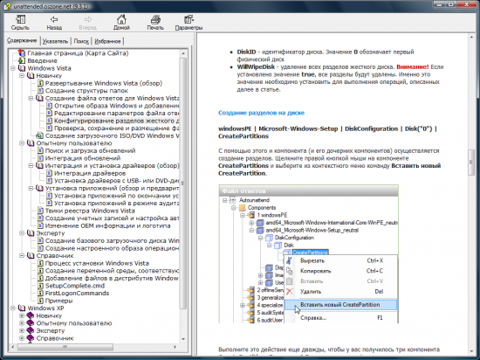The height and width of the screenshot is (360, 480).
Task: Click the Главная страница (Карта Сайта) page icon
Action: 22,53
